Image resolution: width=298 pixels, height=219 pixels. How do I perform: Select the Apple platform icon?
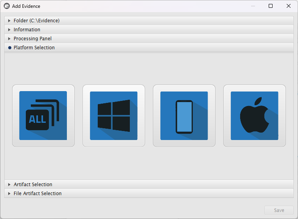[255, 116]
